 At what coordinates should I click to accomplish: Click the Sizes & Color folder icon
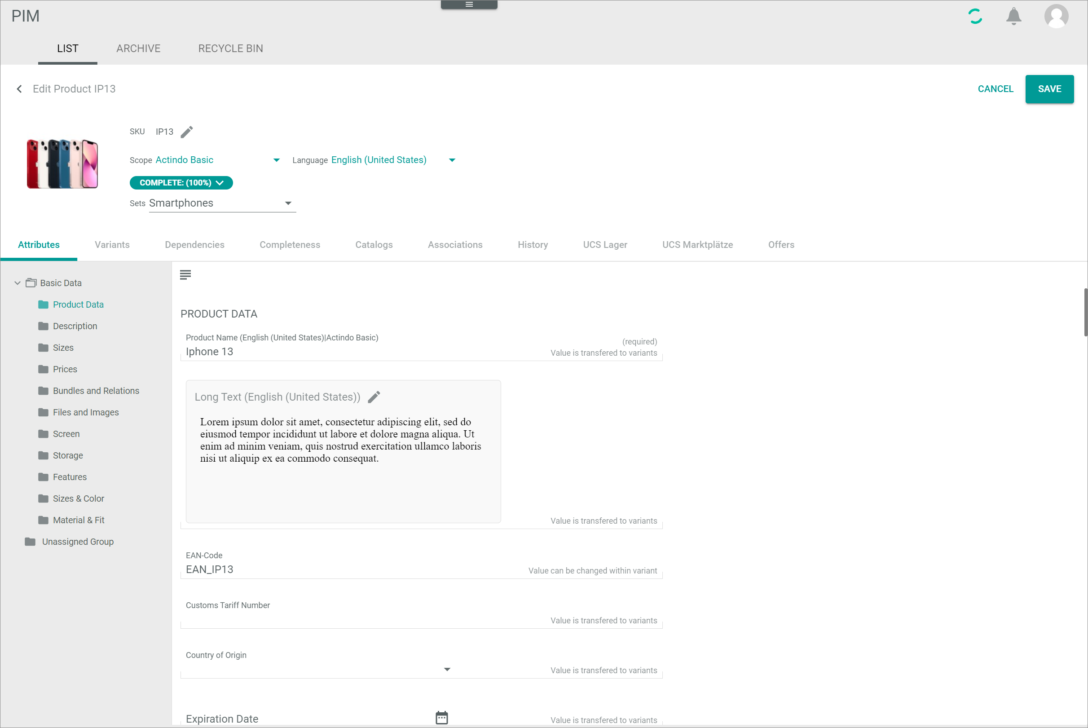(43, 499)
